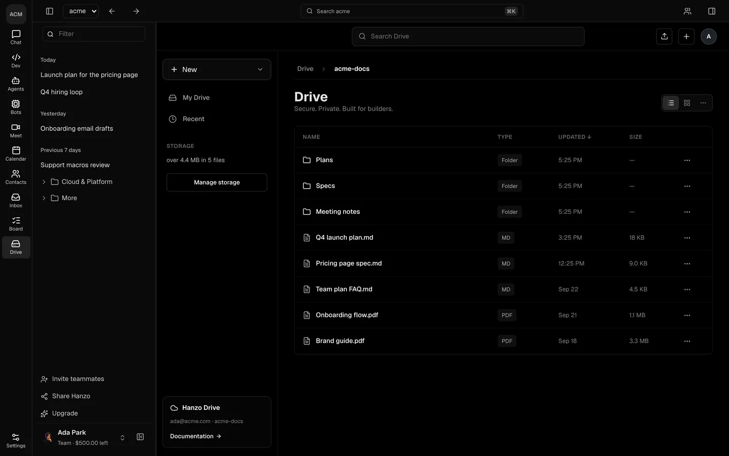Open the Bots section

point(16,107)
